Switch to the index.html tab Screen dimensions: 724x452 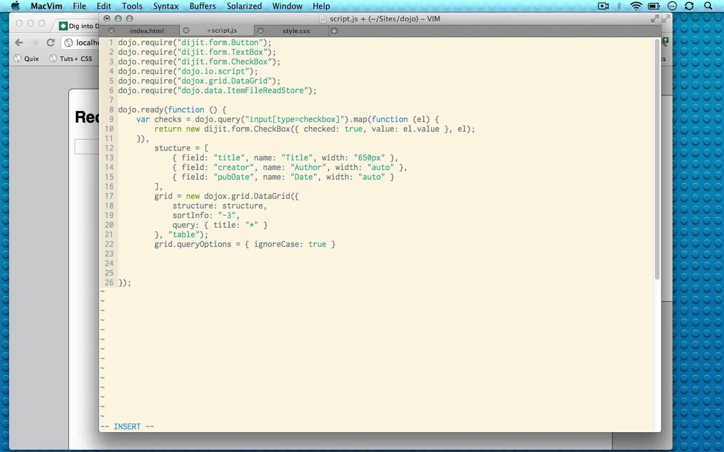146,31
